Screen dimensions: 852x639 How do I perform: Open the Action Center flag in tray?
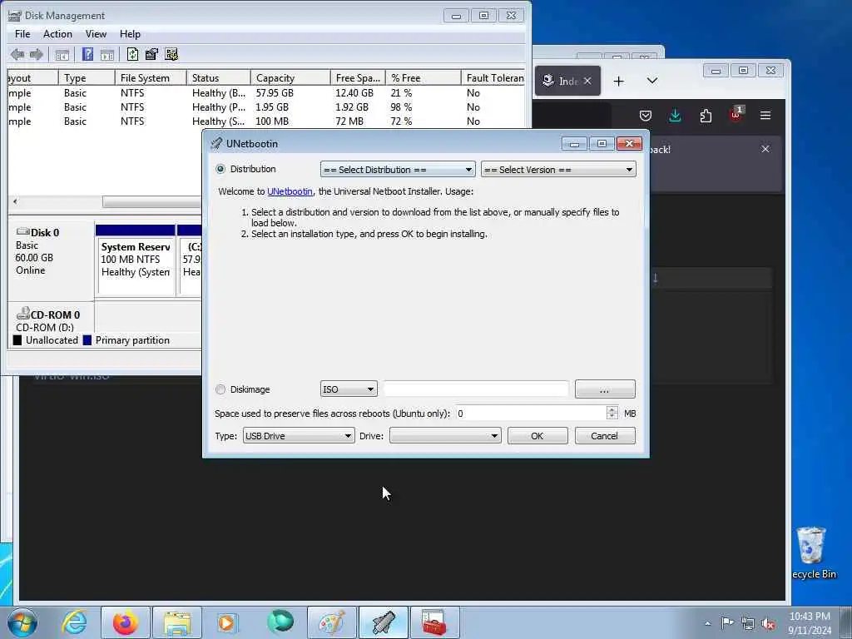(x=727, y=623)
